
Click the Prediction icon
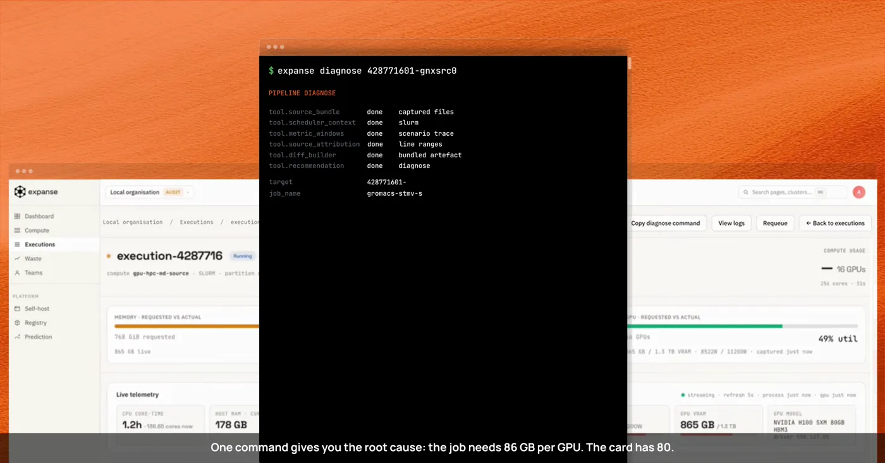click(x=18, y=337)
